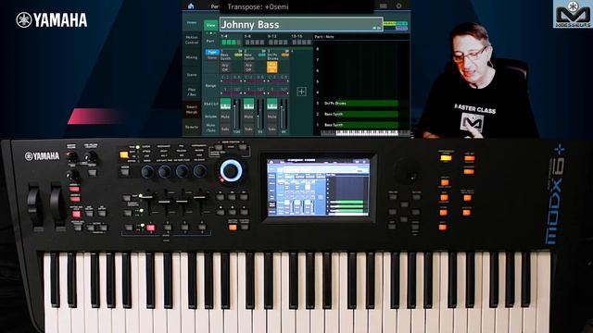
Task: Click the glowing blue Super Knob on the keyboard
Action: coord(231,170)
